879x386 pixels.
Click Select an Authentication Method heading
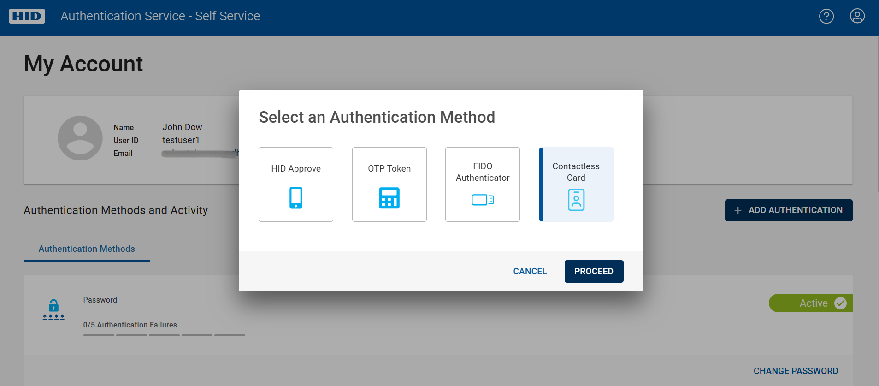(x=377, y=117)
